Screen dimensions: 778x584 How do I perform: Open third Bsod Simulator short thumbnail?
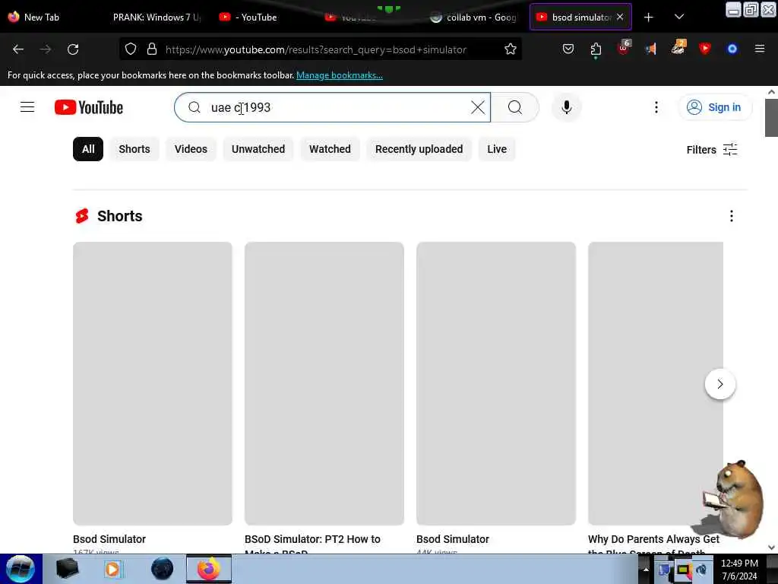[x=496, y=383]
